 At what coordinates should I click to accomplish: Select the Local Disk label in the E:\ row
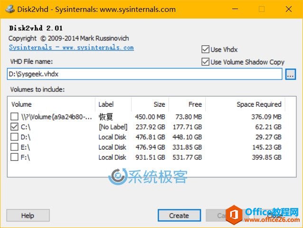[x=112, y=147]
